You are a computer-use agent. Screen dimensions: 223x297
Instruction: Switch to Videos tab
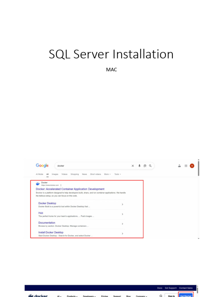pyautogui.click(x=64, y=174)
